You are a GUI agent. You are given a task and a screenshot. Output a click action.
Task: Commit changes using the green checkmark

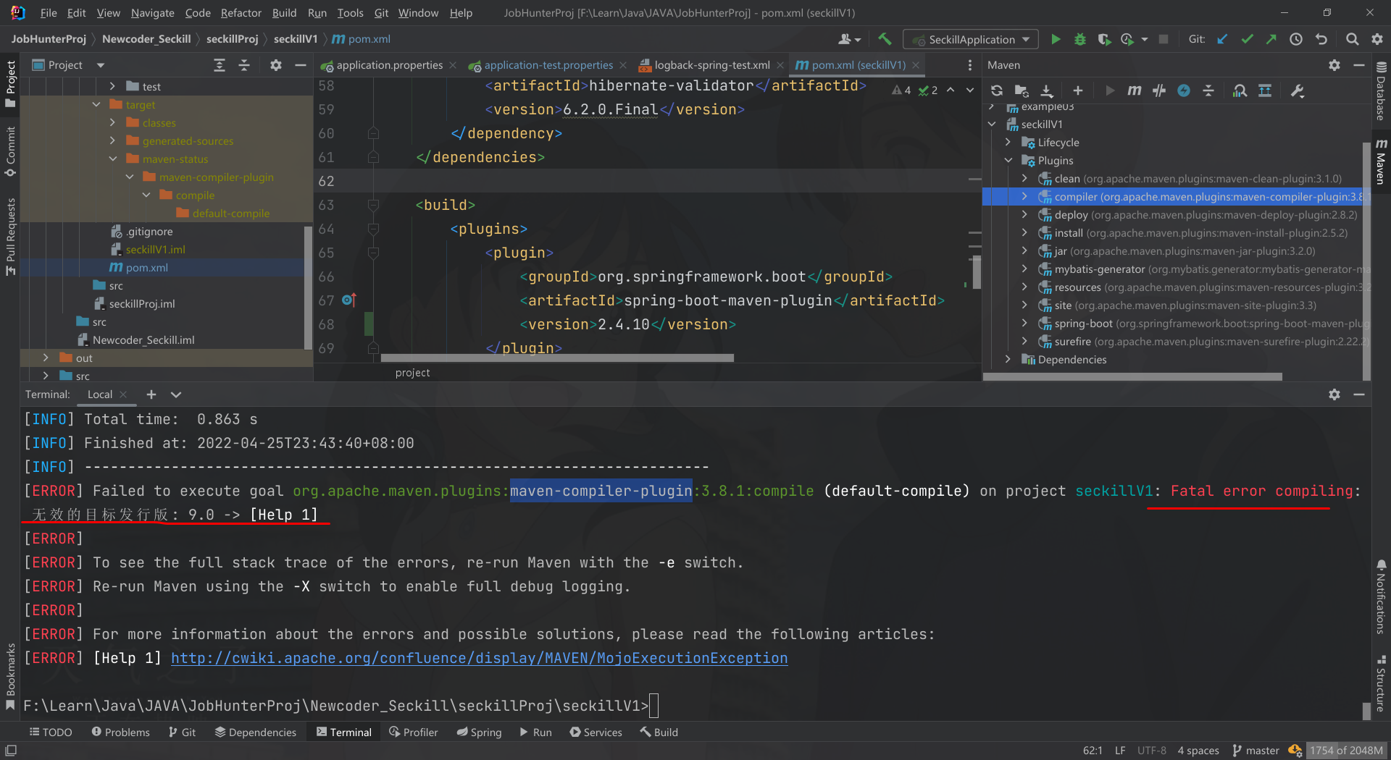(x=1247, y=39)
